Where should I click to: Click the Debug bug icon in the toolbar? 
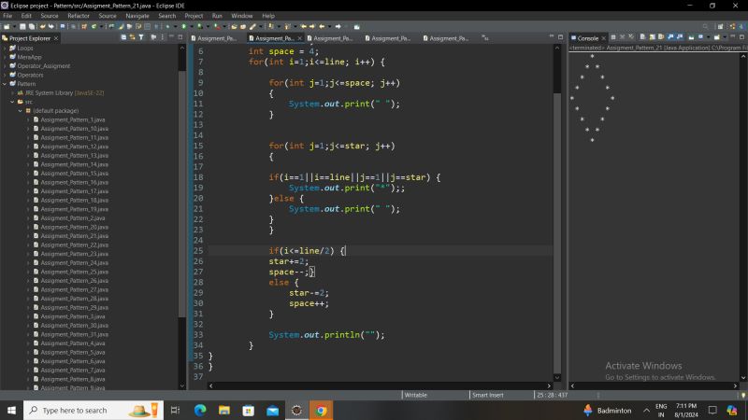pyautogui.click(x=167, y=27)
